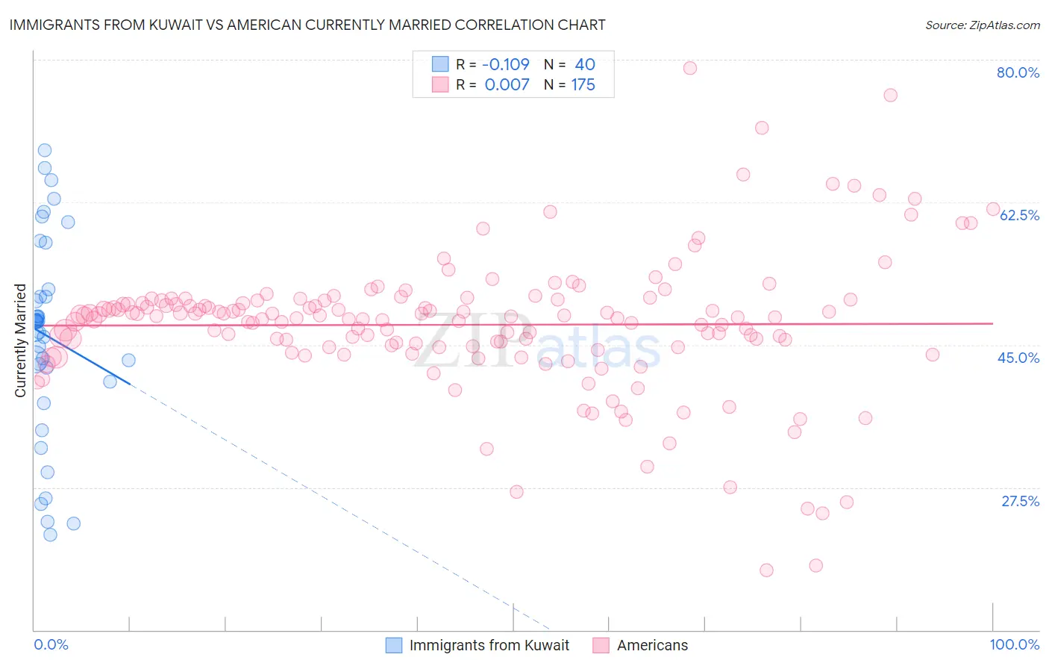The height and width of the screenshot is (666, 1049).
Task: Click the 80.0% y-axis label
Action: click(1018, 72)
